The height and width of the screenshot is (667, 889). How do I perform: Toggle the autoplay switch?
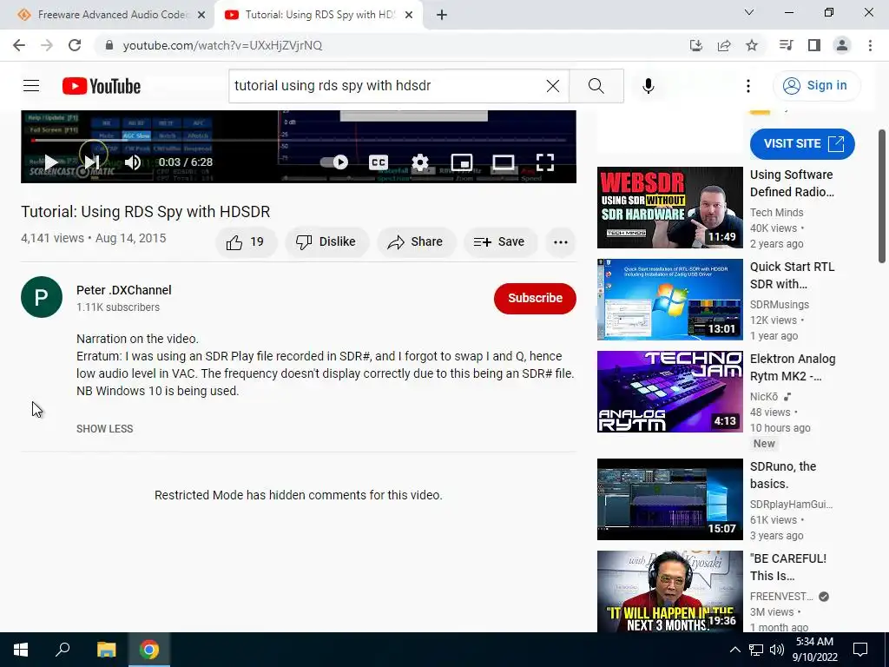tap(334, 162)
